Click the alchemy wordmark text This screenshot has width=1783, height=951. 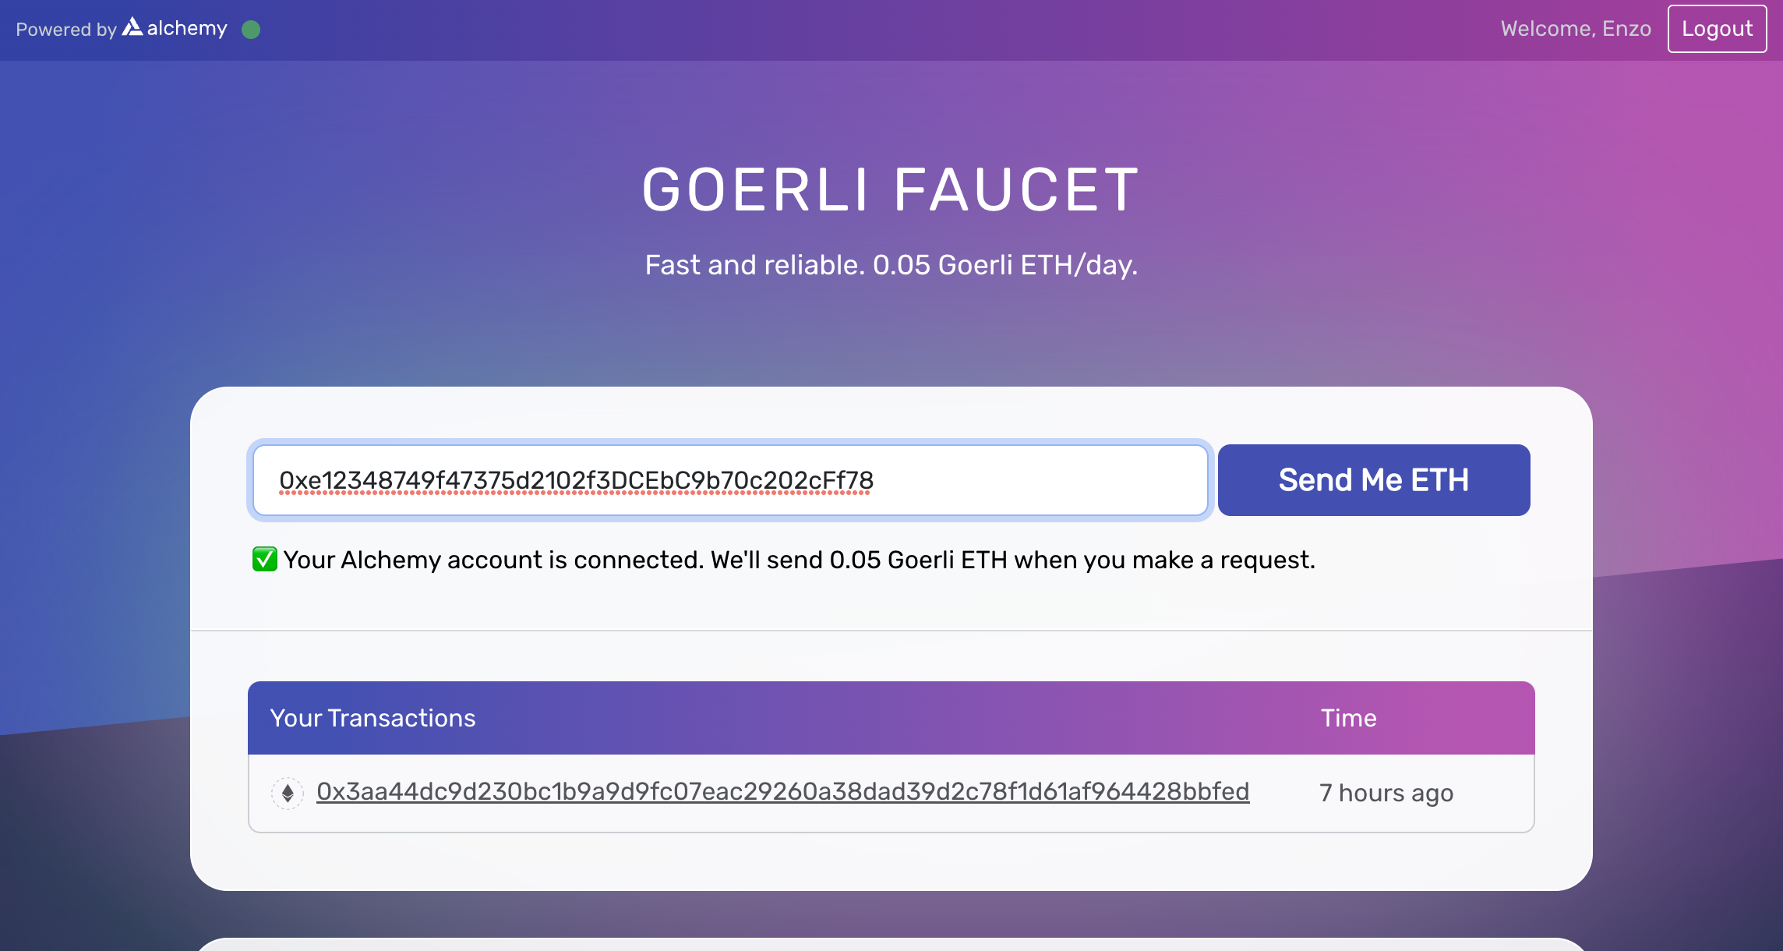[187, 29]
